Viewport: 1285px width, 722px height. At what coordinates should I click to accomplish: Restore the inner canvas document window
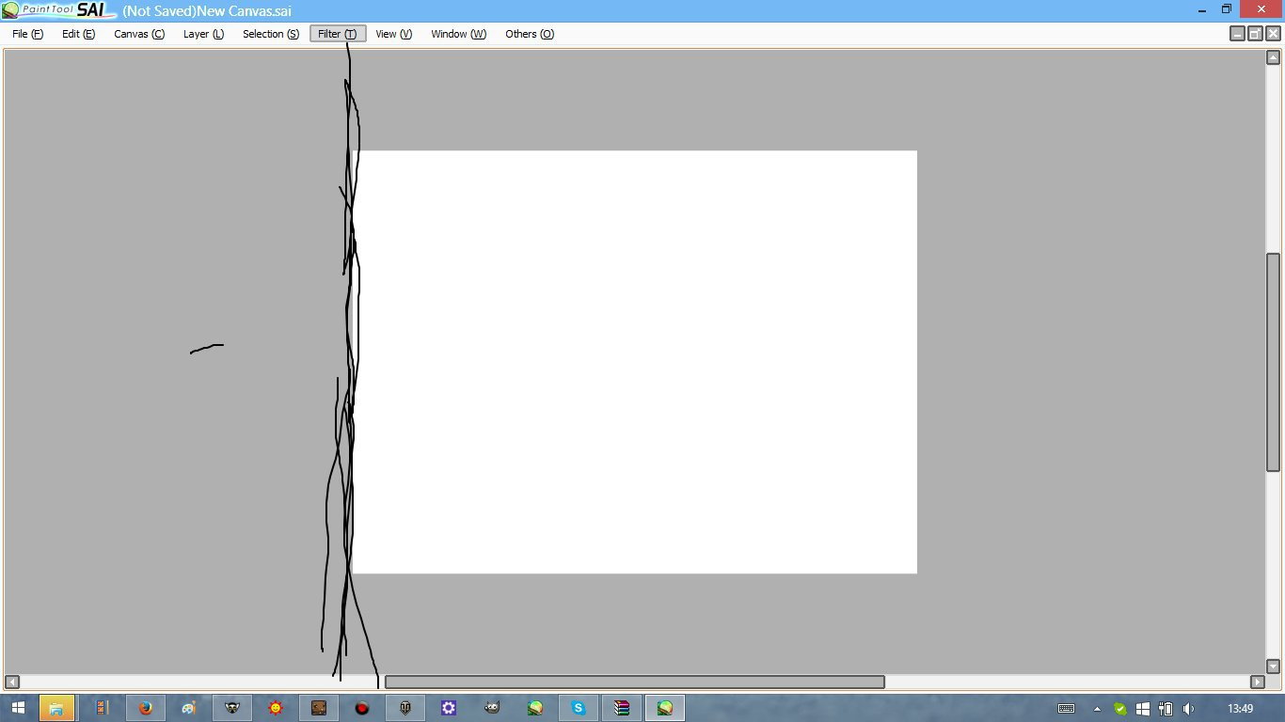pos(1255,34)
